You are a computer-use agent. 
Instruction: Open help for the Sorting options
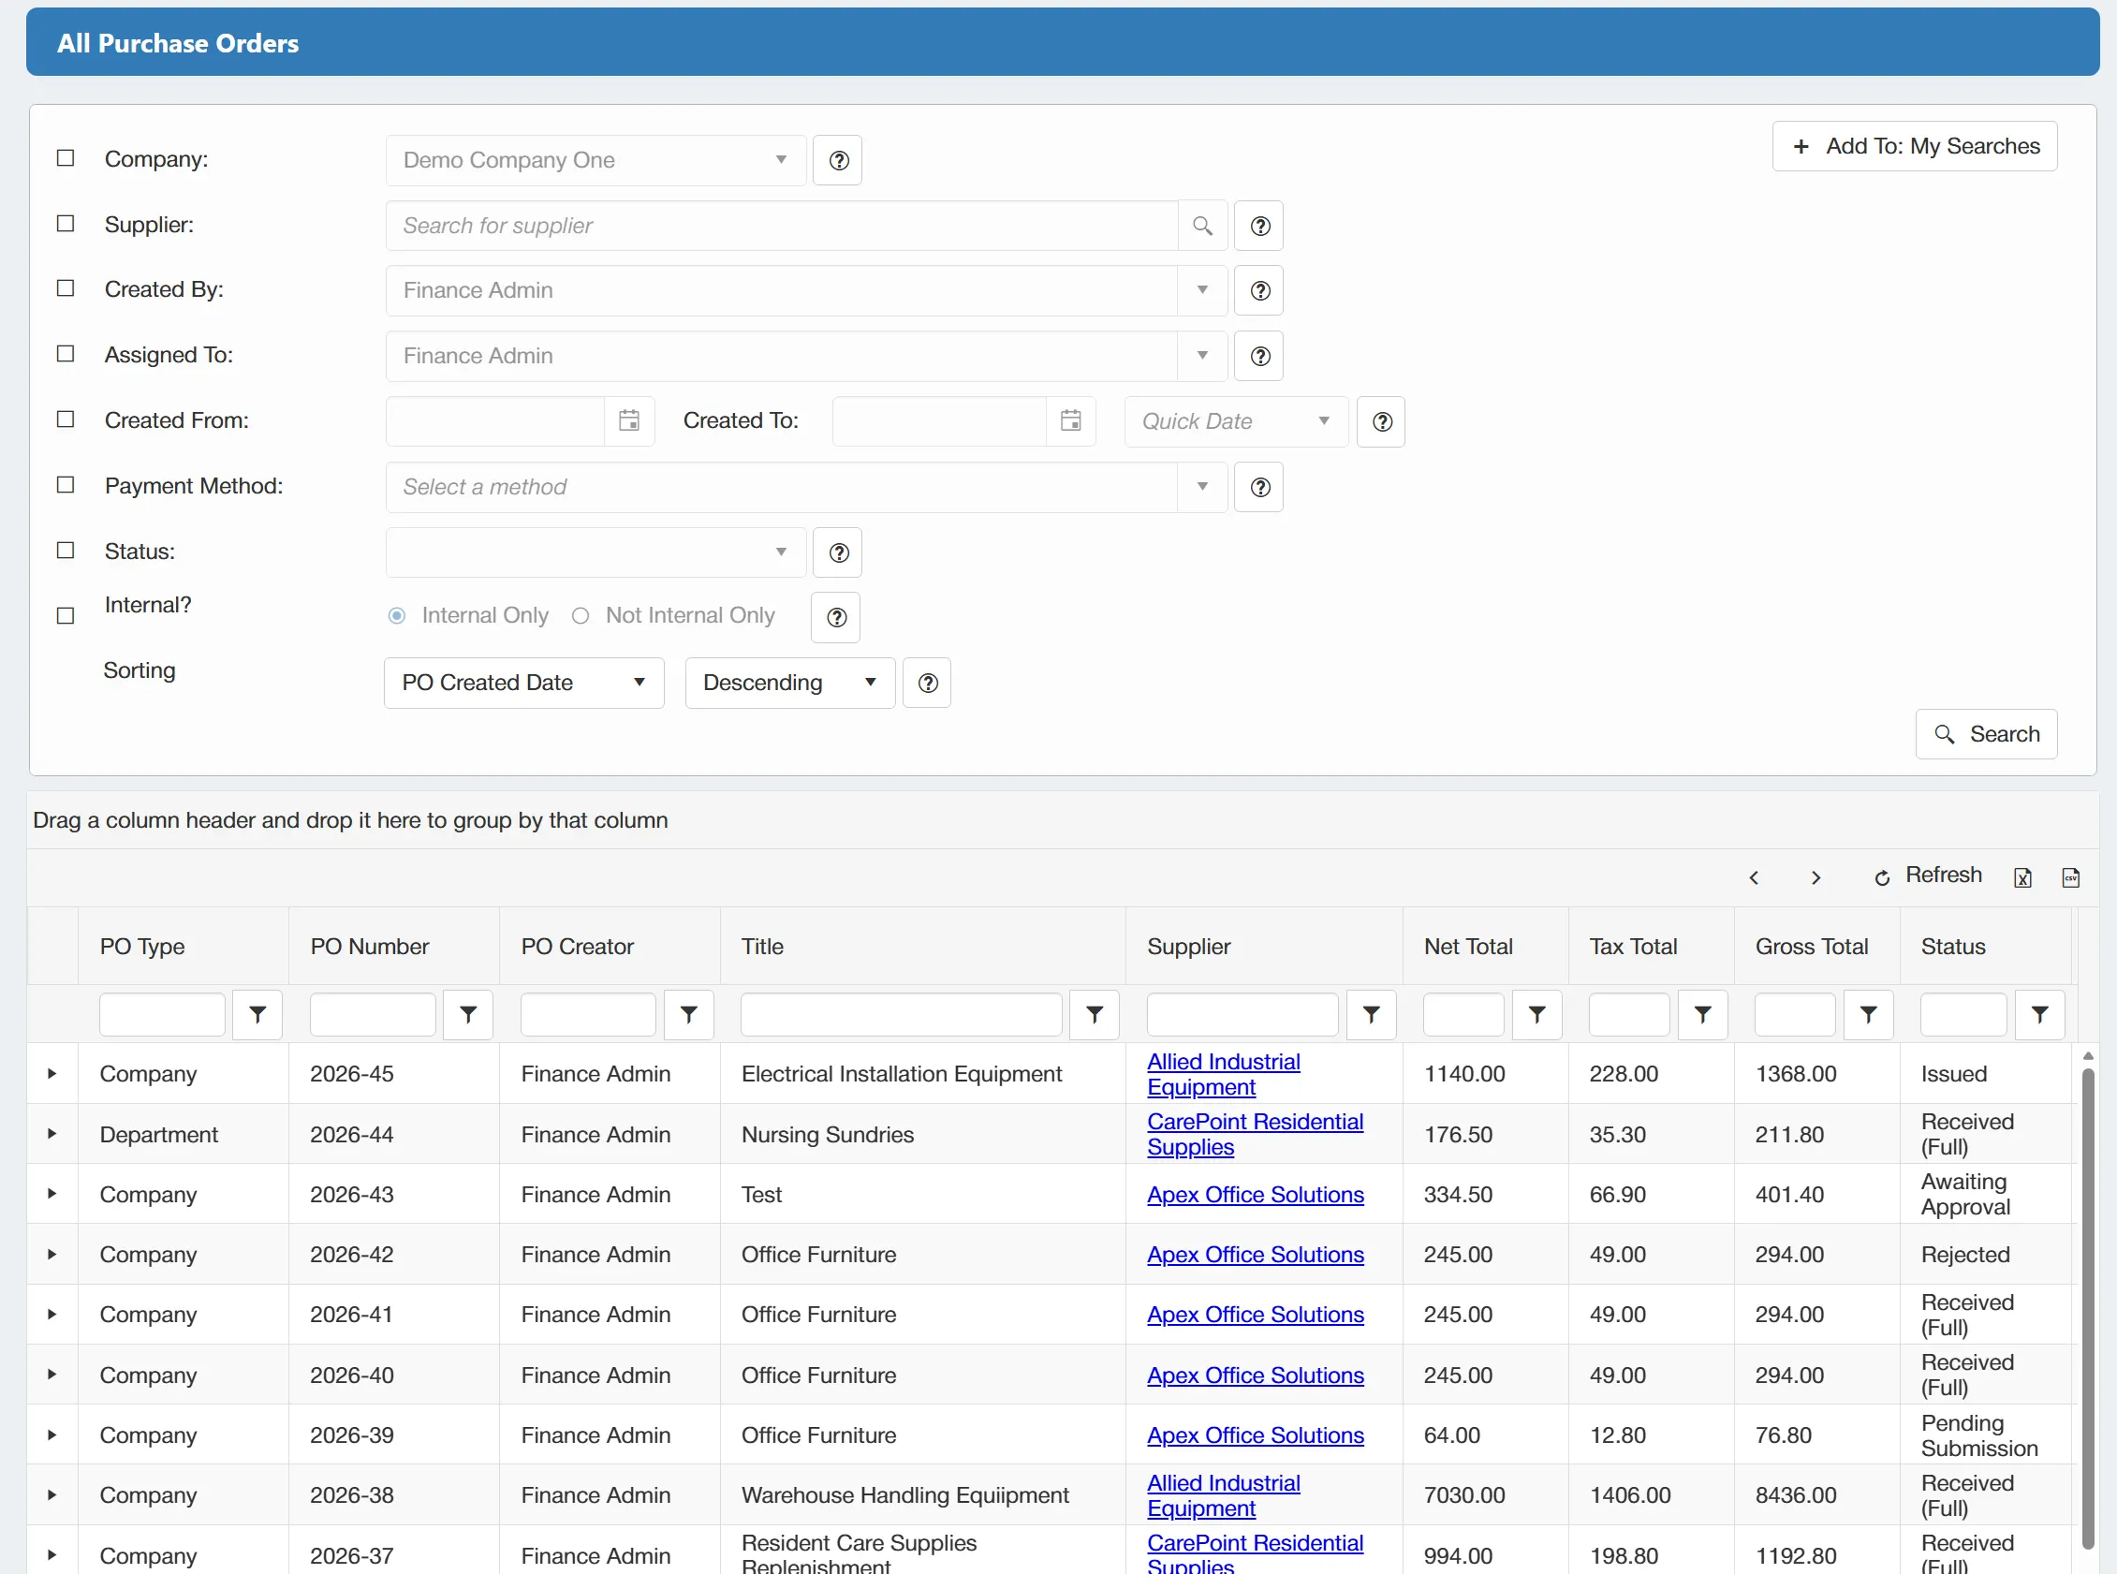928,684
